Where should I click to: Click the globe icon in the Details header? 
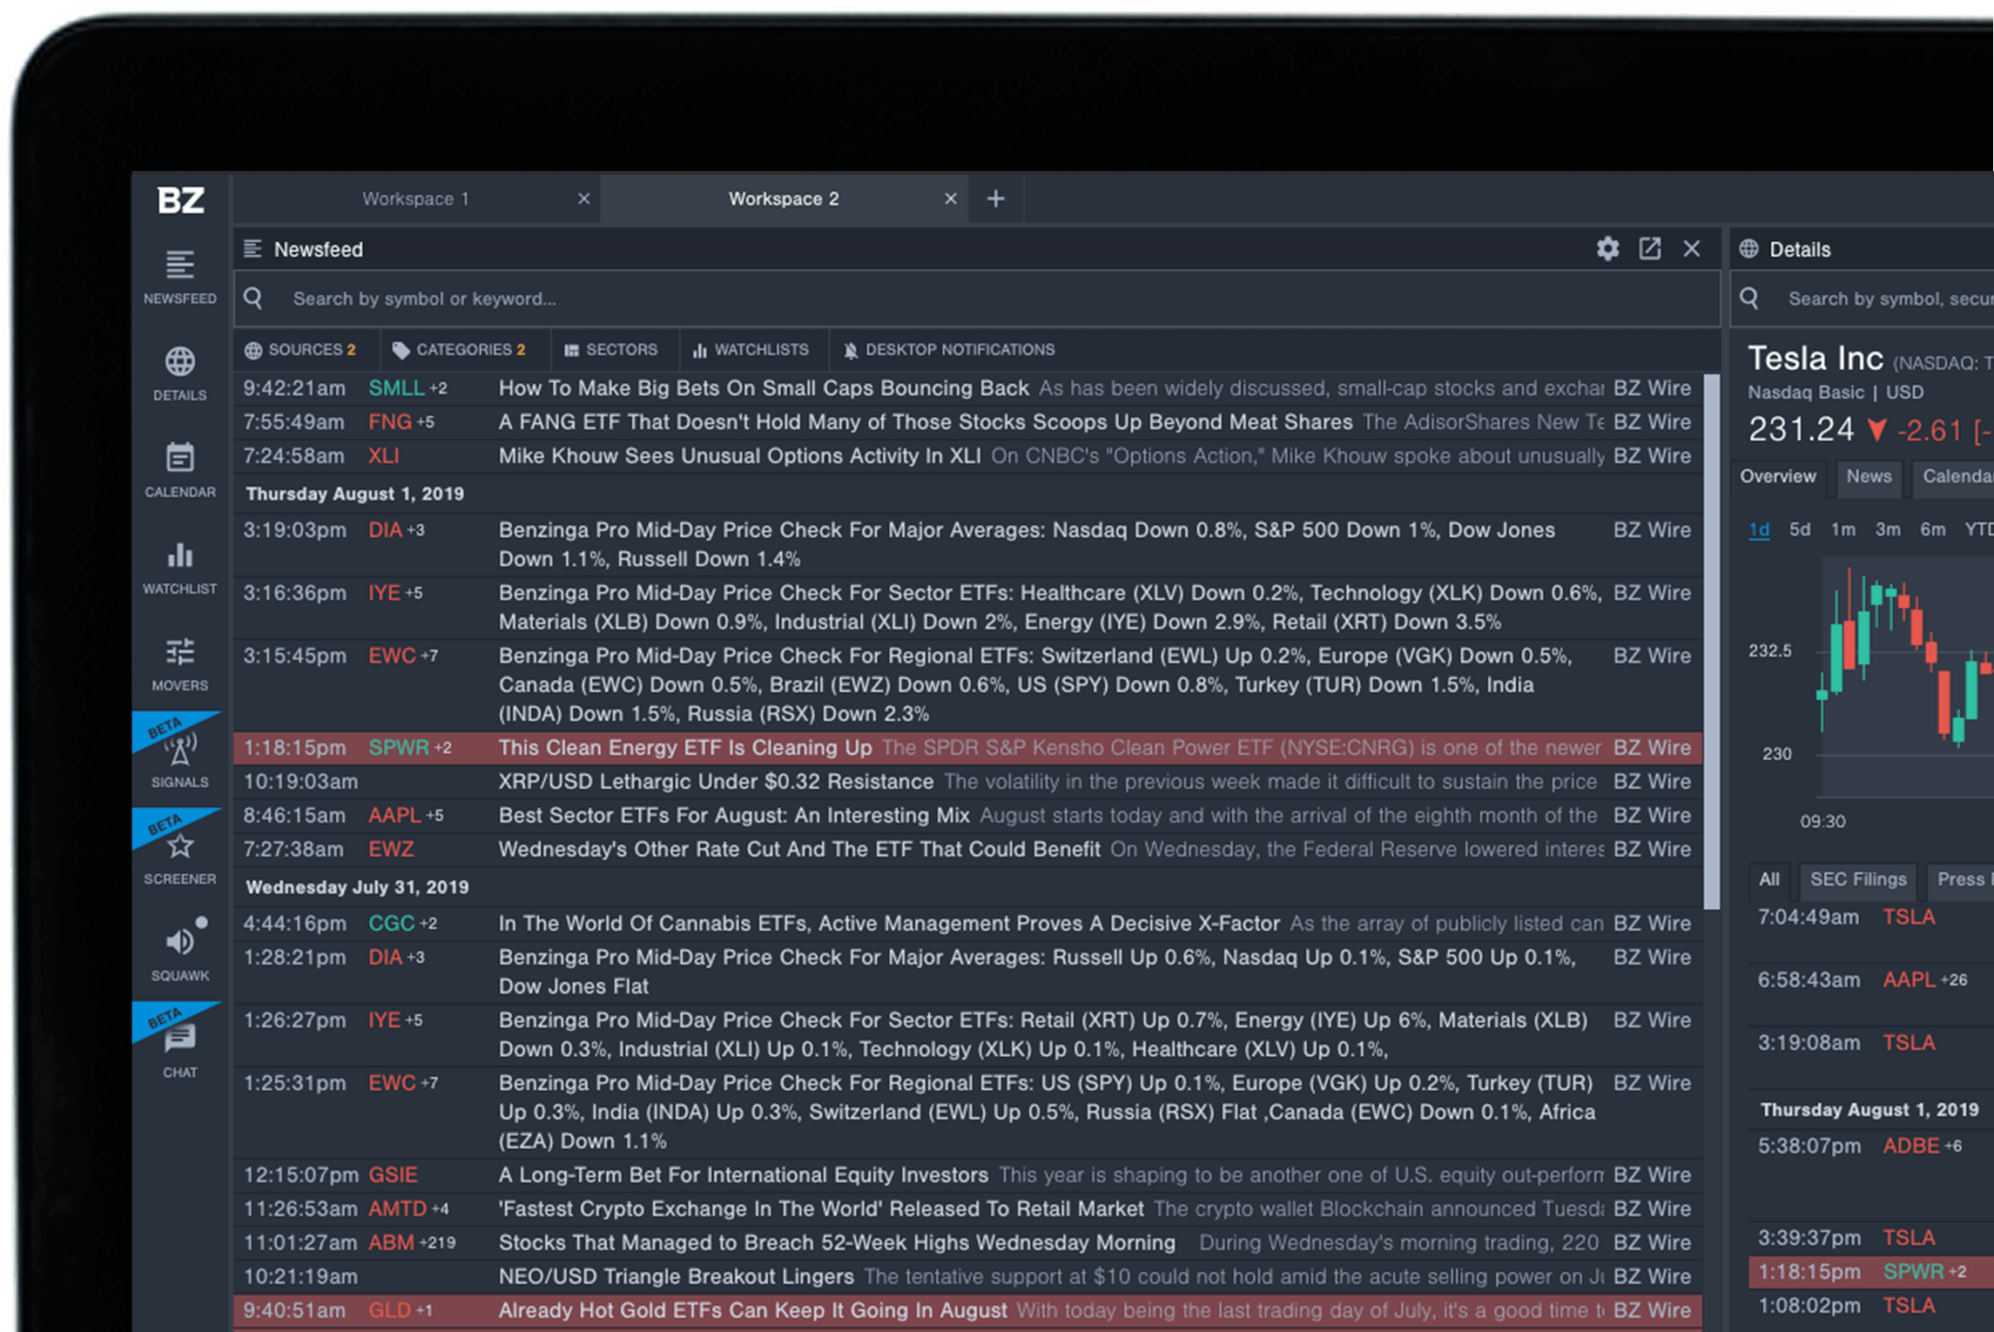1749,248
